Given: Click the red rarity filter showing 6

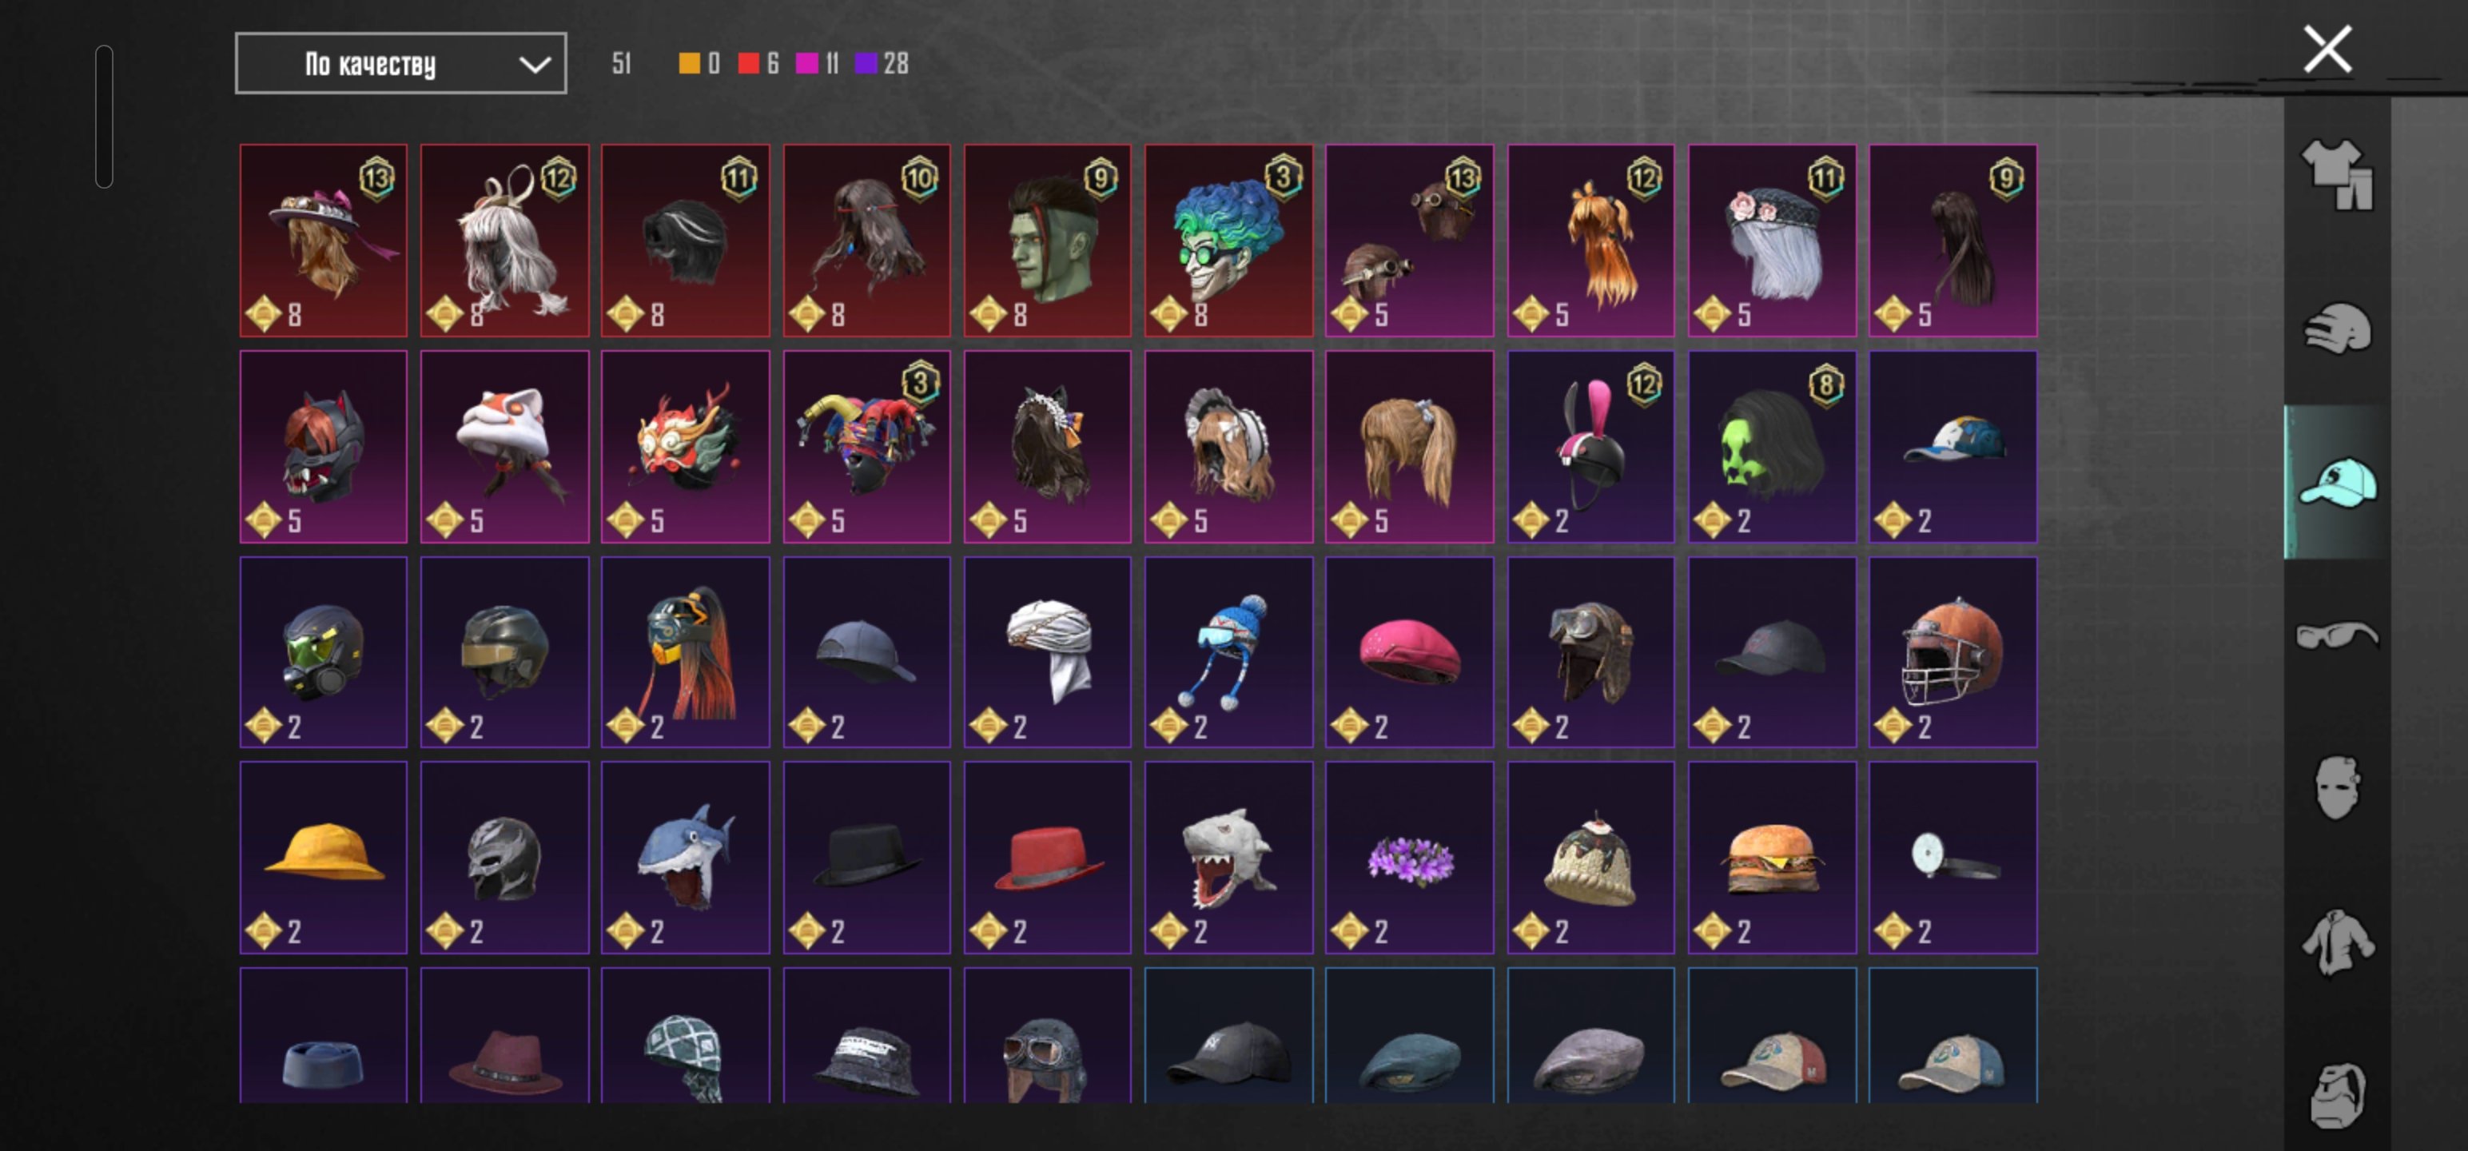Looking at the screenshot, I should pos(757,63).
